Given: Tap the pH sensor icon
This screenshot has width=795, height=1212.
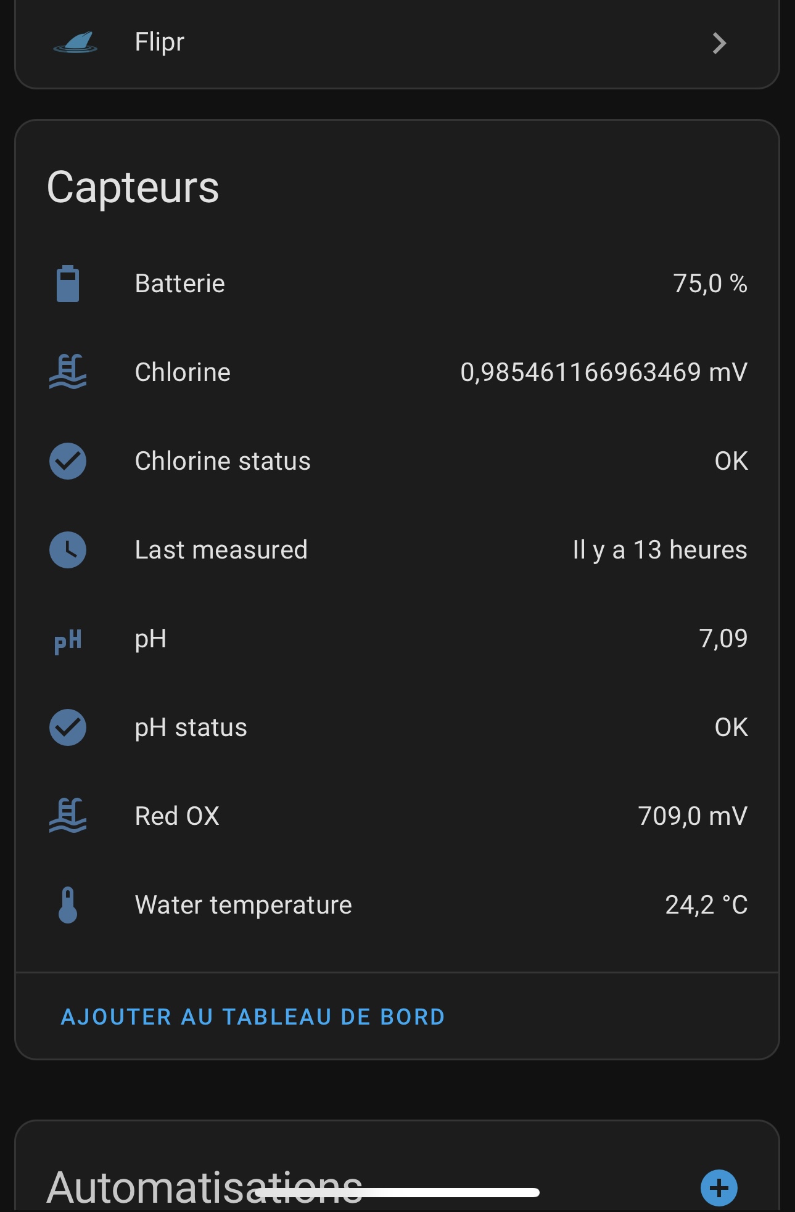Looking at the screenshot, I should [x=68, y=641].
